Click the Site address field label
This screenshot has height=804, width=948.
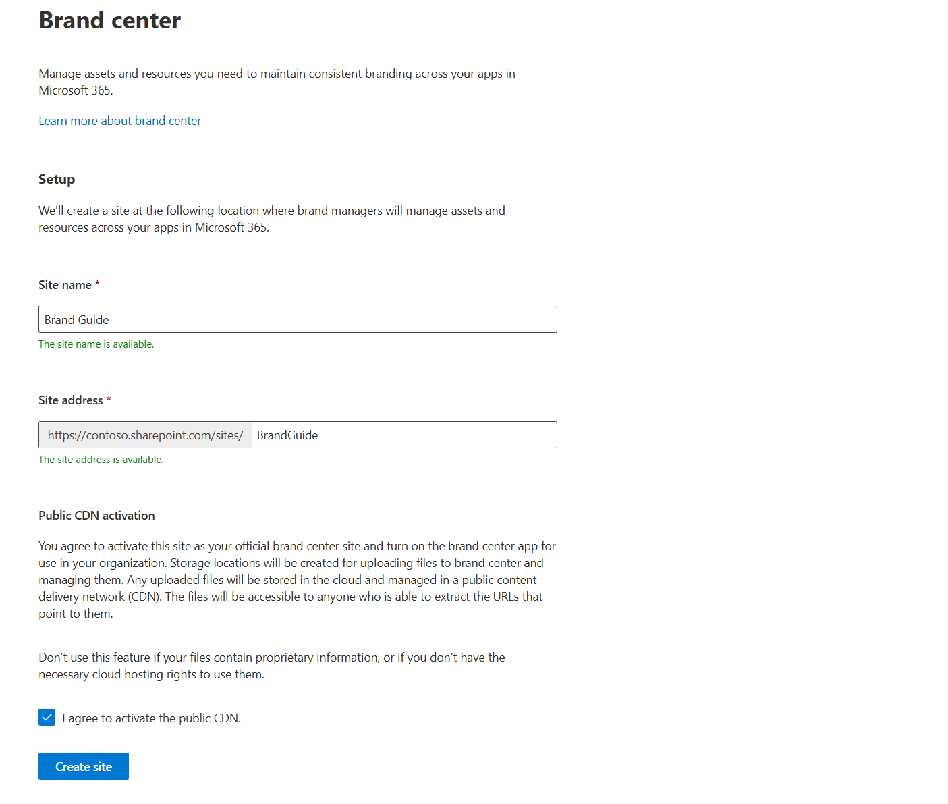pyautogui.click(x=70, y=400)
